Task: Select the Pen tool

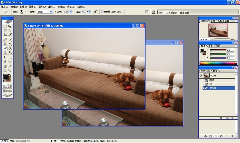Action: pos(5,61)
